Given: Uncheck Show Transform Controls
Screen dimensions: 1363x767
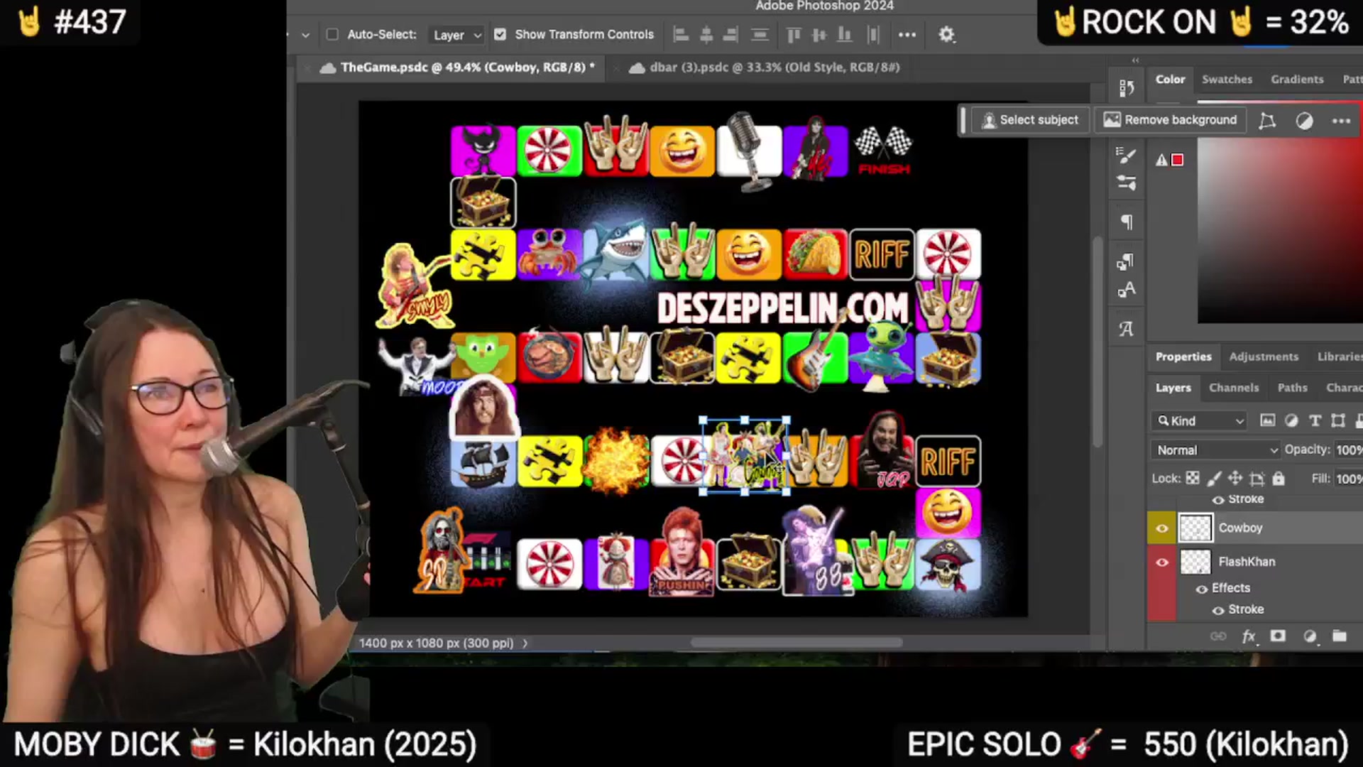Looking at the screenshot, I should pos(500,34).
